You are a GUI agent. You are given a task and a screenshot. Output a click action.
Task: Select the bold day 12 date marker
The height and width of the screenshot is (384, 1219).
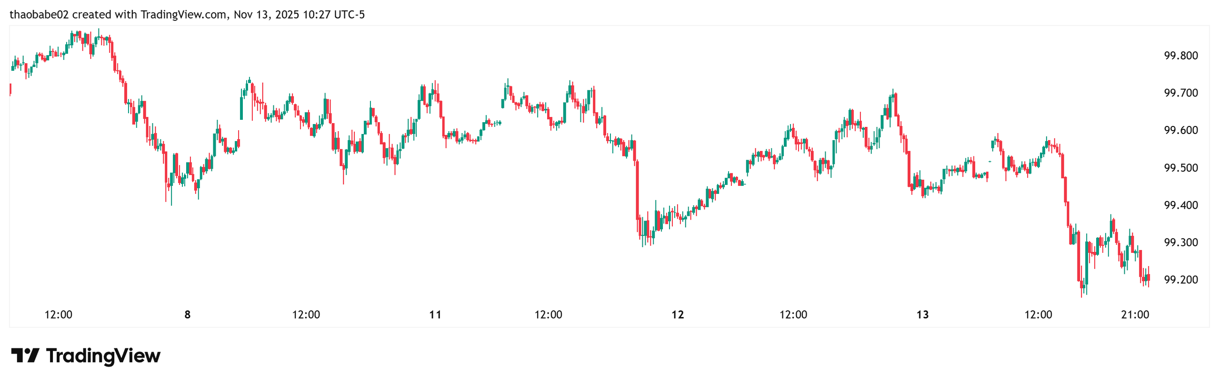click(x=678, y=315)
